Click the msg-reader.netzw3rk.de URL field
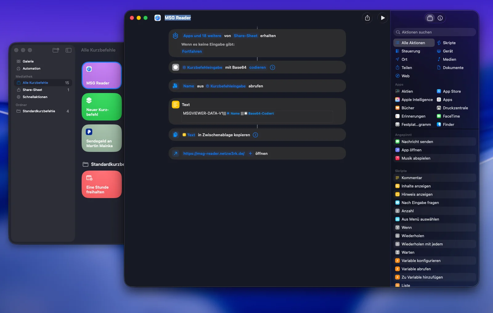493x313 pixels. tap(214, 154)
